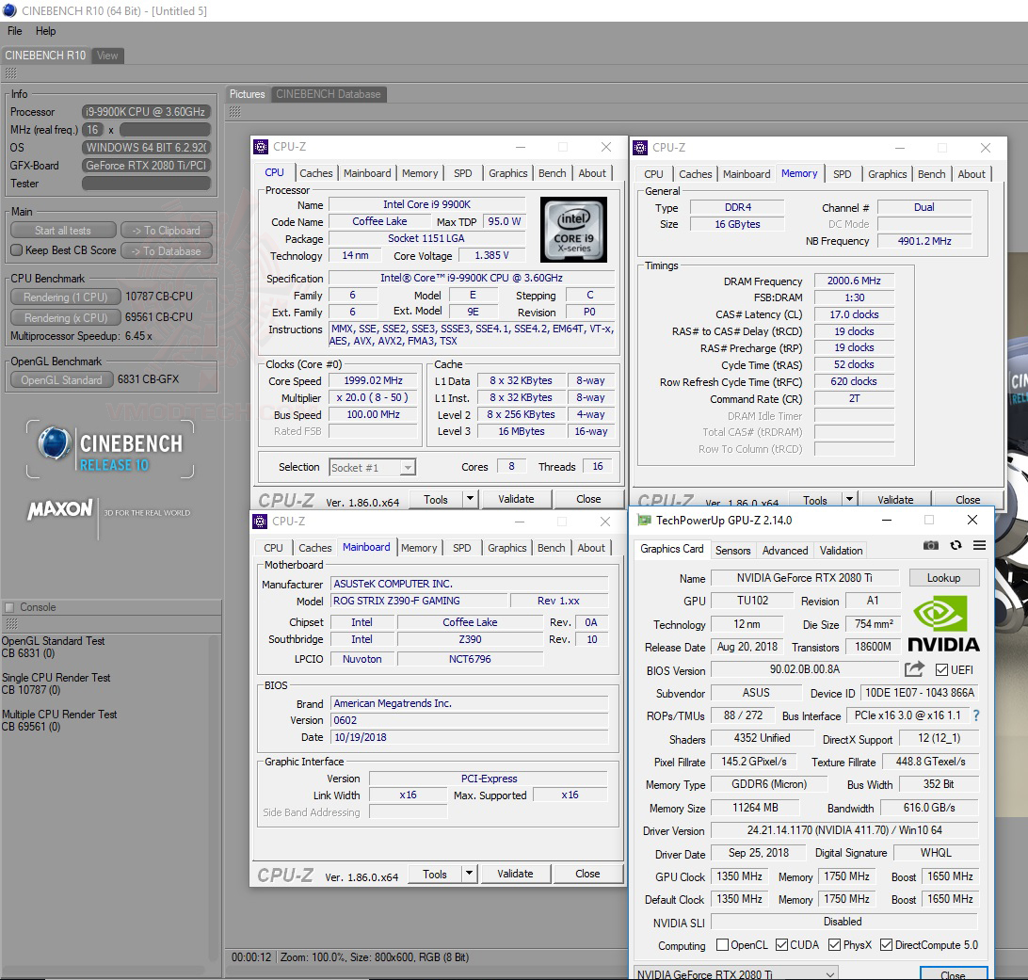Click the OpenGL Standard benchmark button
Viewport: 1028px width, 980px height.
point(61,379)
